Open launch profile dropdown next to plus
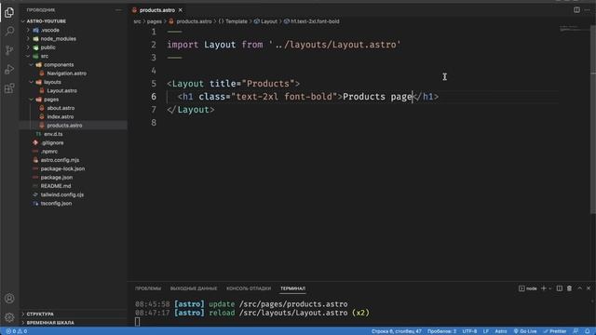Image resolution: width=596 pixels, height=335 pixels. pyautogui.click(x=550, y=288)
